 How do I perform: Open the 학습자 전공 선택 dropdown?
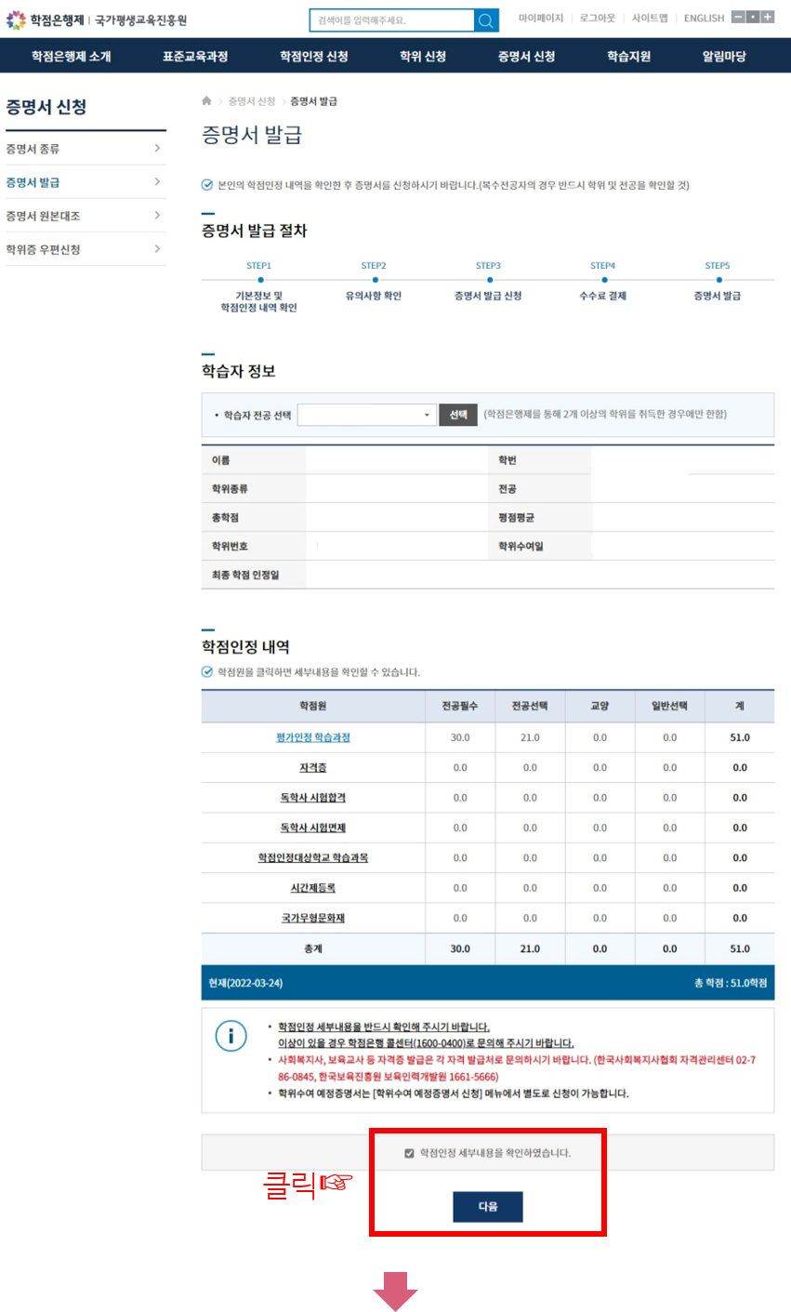[x=366, y=415]
